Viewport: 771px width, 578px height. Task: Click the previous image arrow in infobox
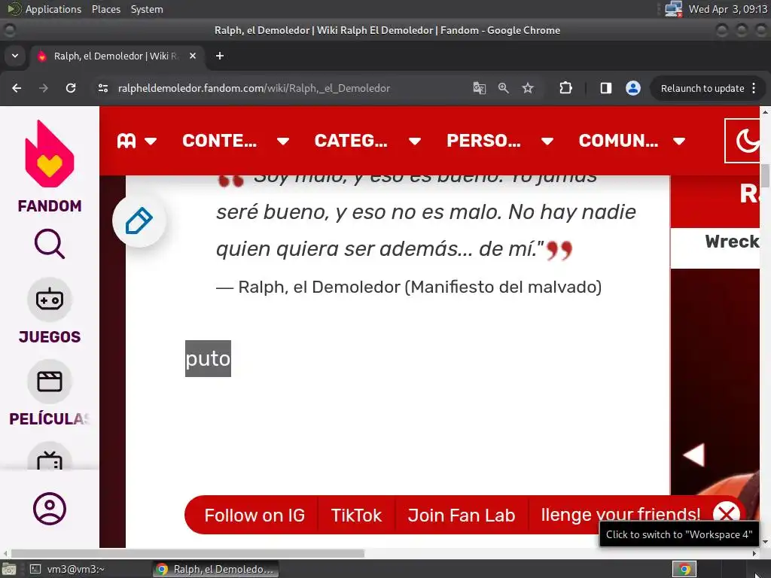pyautogui.click(x=693, y=455)
